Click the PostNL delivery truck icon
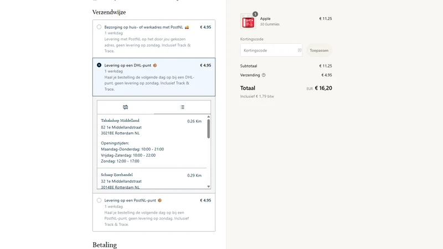Image resolution: width=443 pixels, height=249 pixels. (x=187, y=27)
